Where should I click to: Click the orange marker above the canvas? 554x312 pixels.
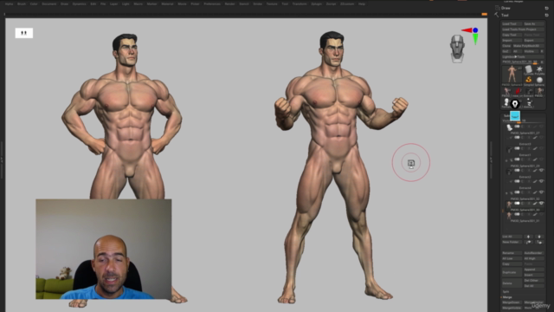(485, 14)
